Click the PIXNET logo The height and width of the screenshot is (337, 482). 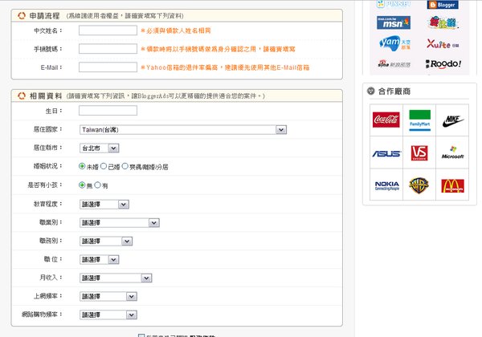[x=394, y=4]
